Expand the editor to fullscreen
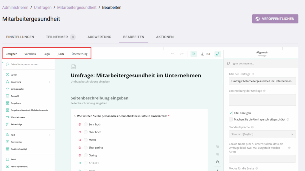The height and width of the screenshot is (171, 305). pyautogui.click(x=217, y=54)
